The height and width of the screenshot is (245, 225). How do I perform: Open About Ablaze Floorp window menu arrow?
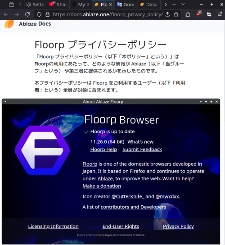[5, 102]
